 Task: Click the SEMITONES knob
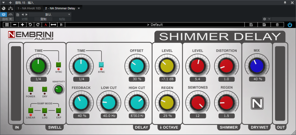click(198, 103)
